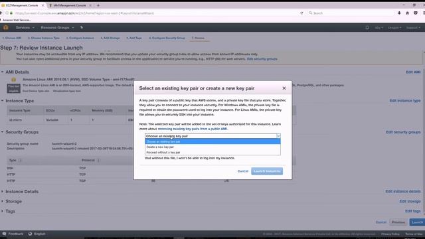Screen dimensions: 425x239
Task: Select 'Choose an existing key pair' option
Action: coord(212,141)
